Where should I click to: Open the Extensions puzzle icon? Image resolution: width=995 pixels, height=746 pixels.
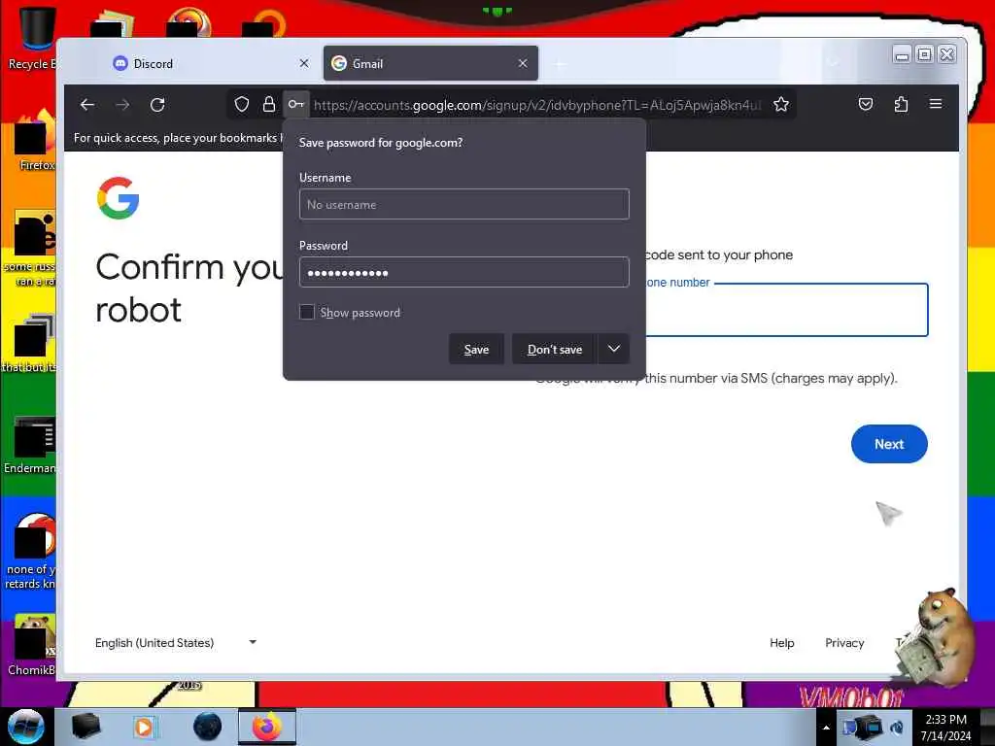coord(901,104)
